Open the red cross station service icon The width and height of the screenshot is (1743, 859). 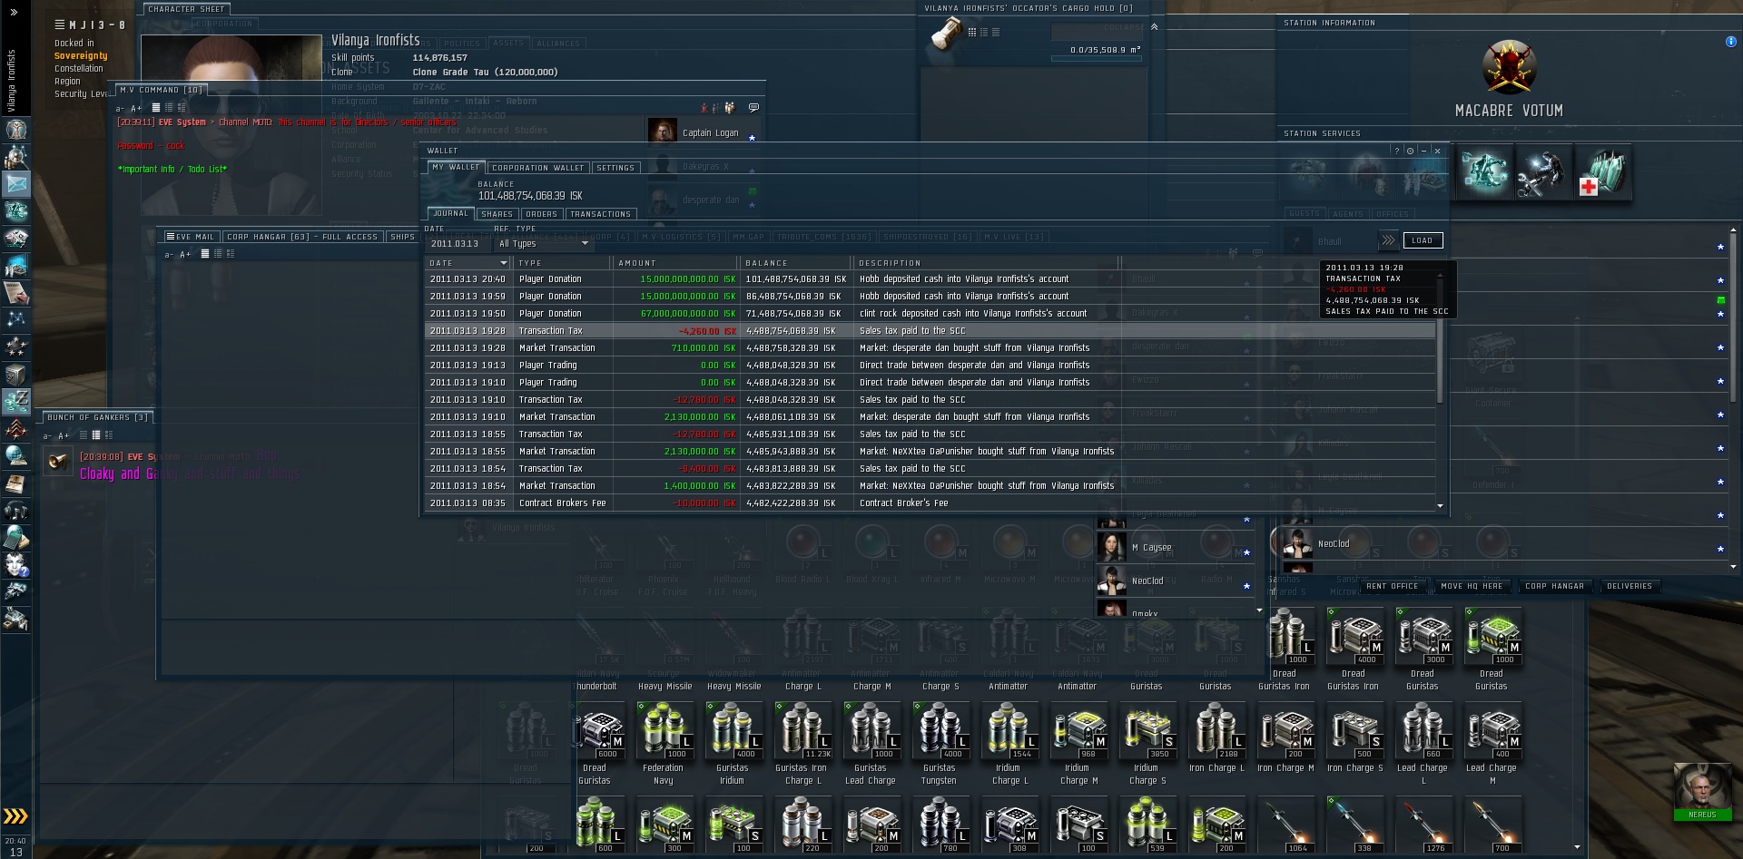click(1602, 172)
